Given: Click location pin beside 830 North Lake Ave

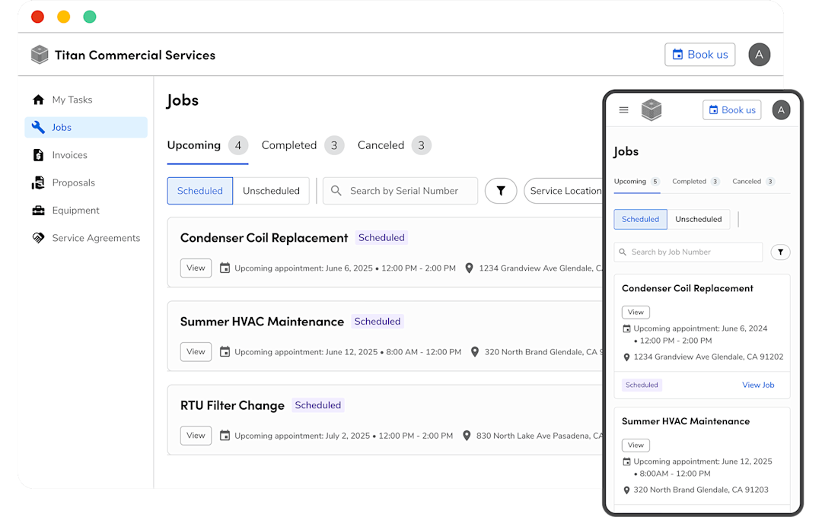Looking at the screenshot, I should [467, 436].
